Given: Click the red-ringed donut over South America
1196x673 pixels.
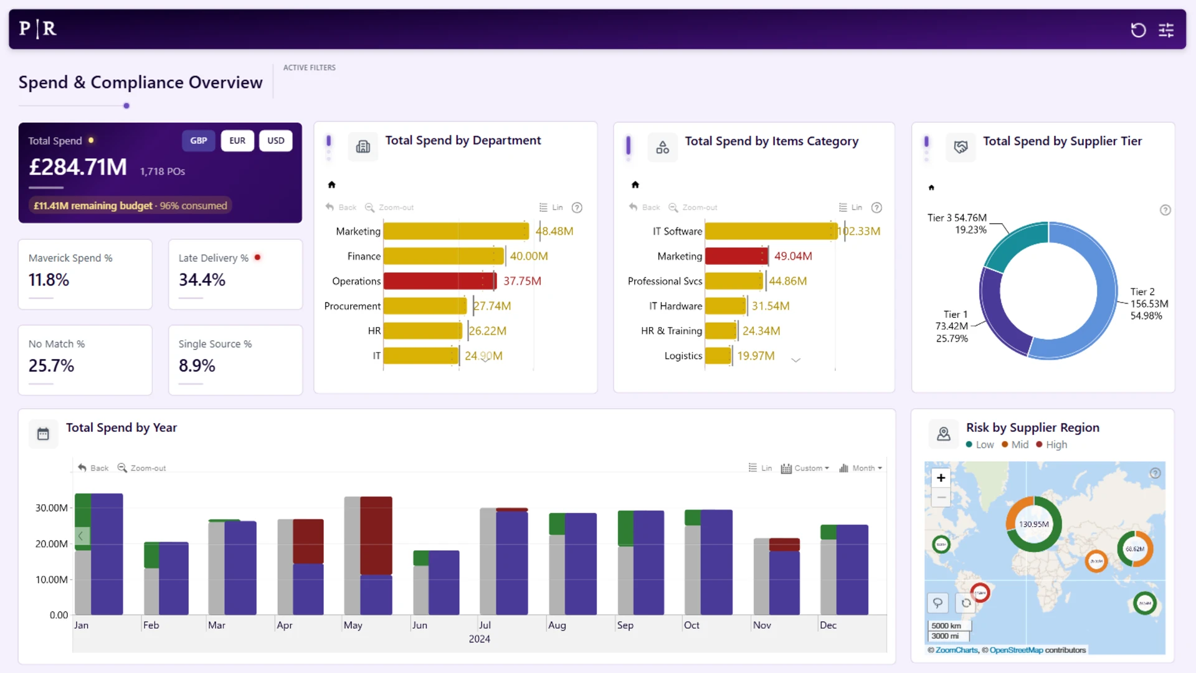Looking at the screenshot, I should (x=980, y=593).
